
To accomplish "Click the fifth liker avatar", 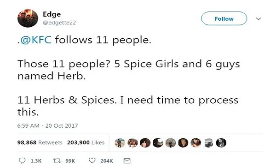I will pyautogui.click(x=171, y=143).
